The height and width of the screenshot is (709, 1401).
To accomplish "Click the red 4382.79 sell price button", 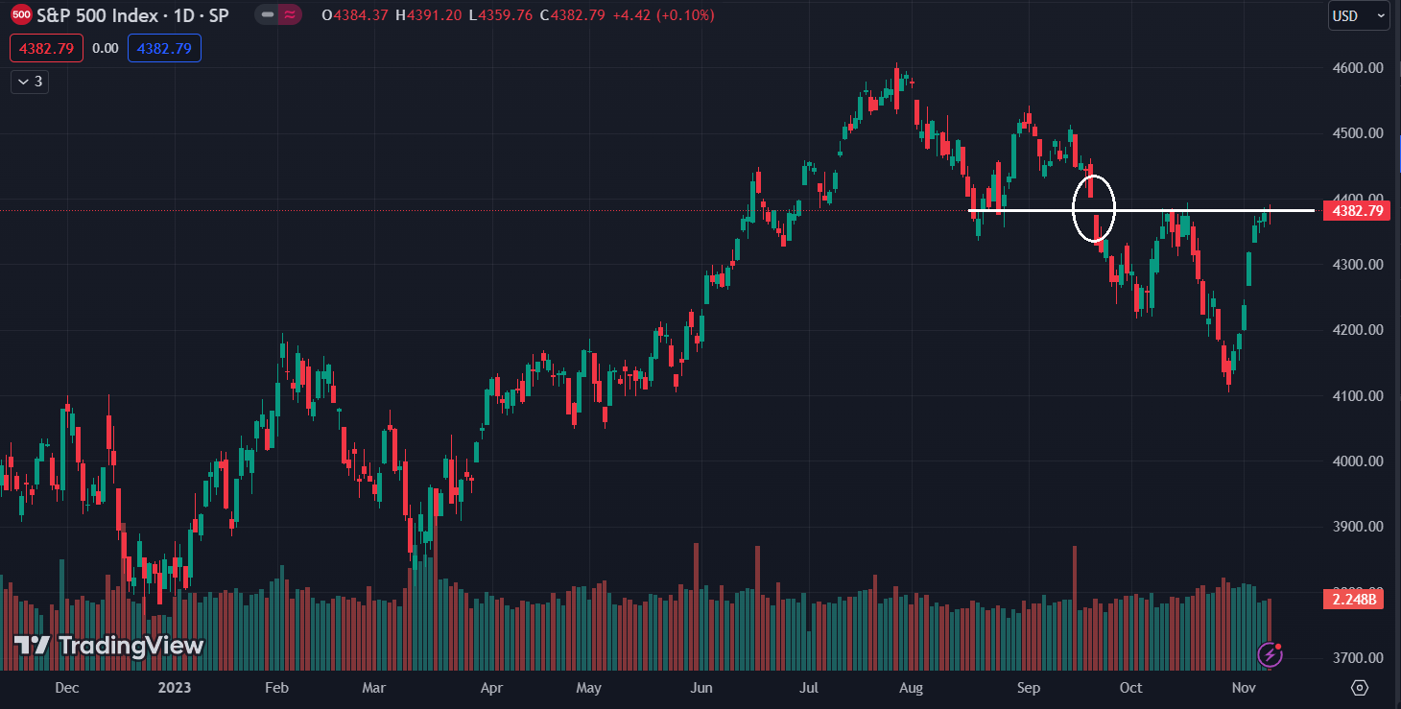I will click(47, 48).
